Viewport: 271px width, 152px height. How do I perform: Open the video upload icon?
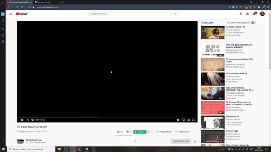241,14
